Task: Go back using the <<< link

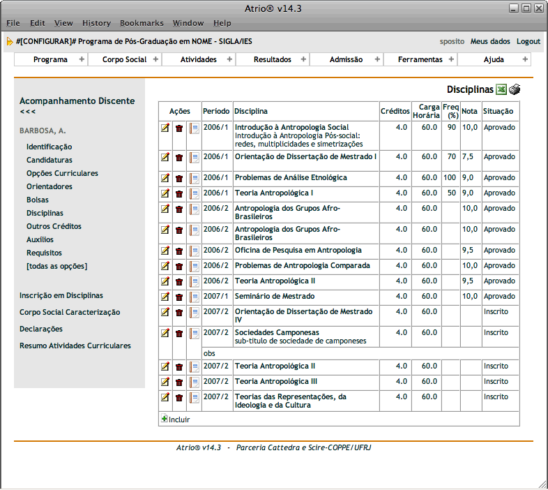Action: [x=27, y=112]
